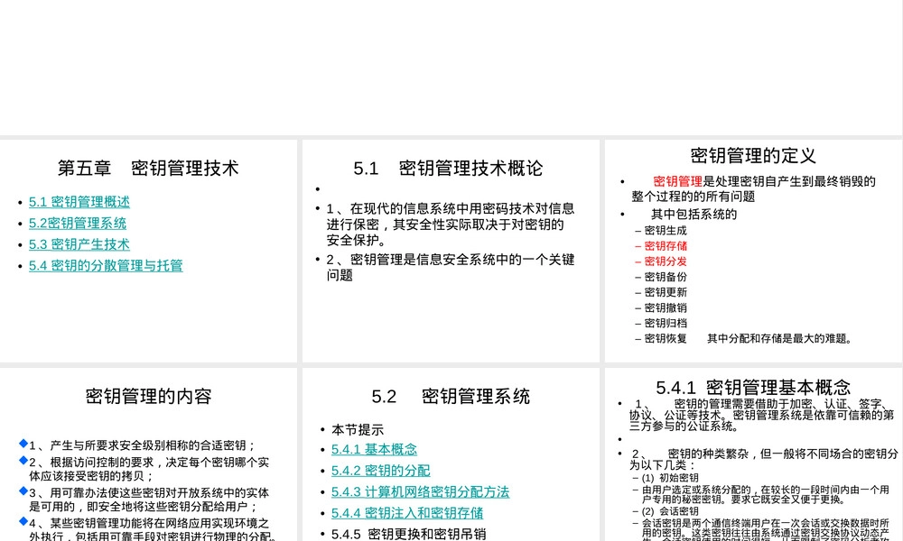This screenshot has width=903, height=541.
Task: Open the '5.4.1 基本概念' link
Action: pyautogui.click(x=375, y=449)
